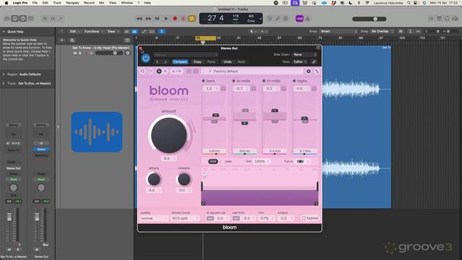Click the rewind transport button
The image size is (462, 260).
click(x=139, y=19)
